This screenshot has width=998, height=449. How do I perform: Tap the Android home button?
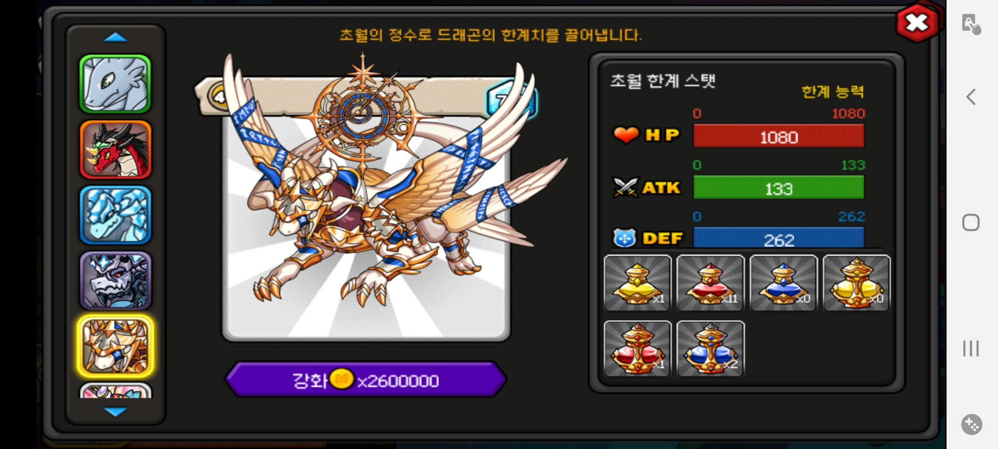pyautogui.click(x=971, y=222)
